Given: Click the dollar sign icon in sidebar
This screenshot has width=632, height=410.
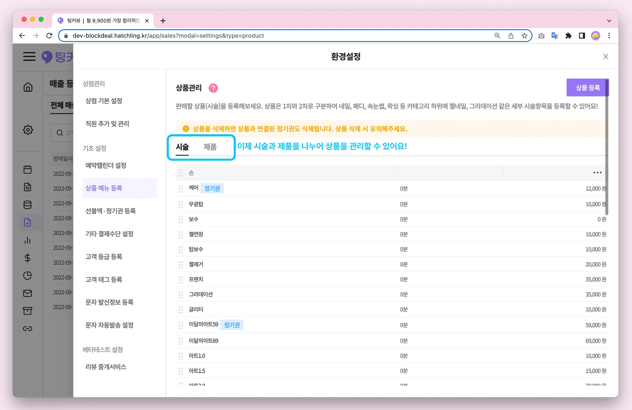Looking at the screenshot, I should coord(27,258).
